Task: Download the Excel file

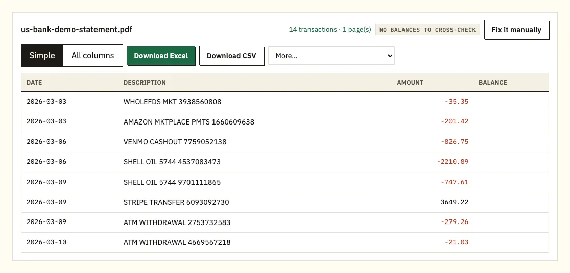Action: coord(161,56)
